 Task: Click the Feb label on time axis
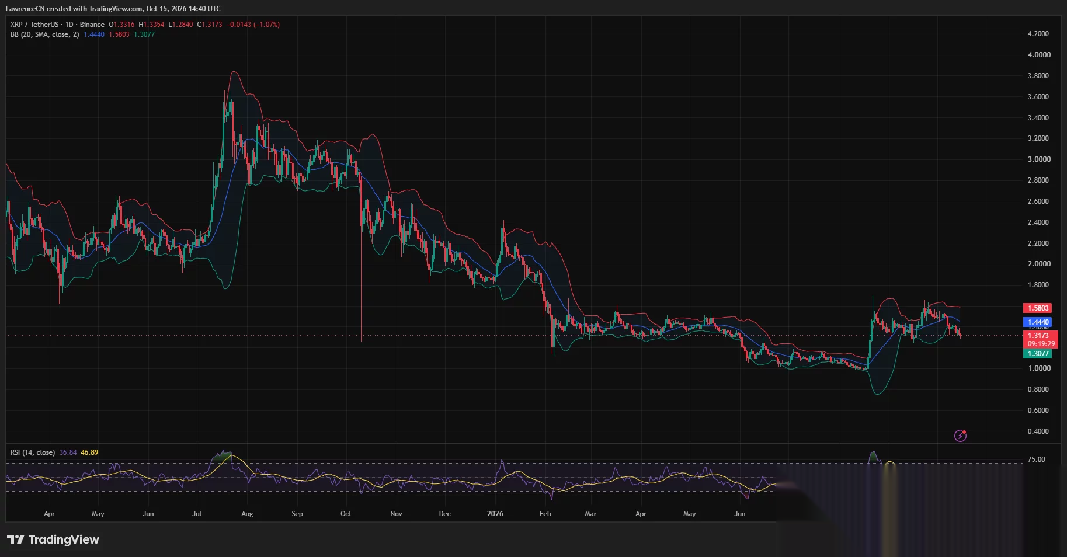click(545, 514)
